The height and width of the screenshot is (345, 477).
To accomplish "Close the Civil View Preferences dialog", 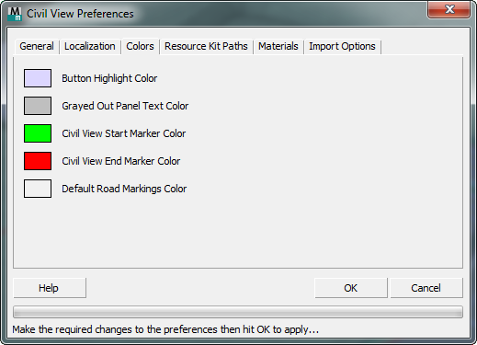I will coord(449,9).
